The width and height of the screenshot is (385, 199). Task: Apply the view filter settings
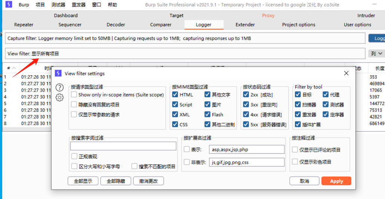[336, 181]
